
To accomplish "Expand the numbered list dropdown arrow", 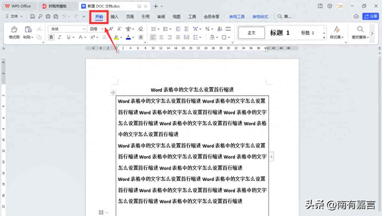I will [x=170, y=29].
